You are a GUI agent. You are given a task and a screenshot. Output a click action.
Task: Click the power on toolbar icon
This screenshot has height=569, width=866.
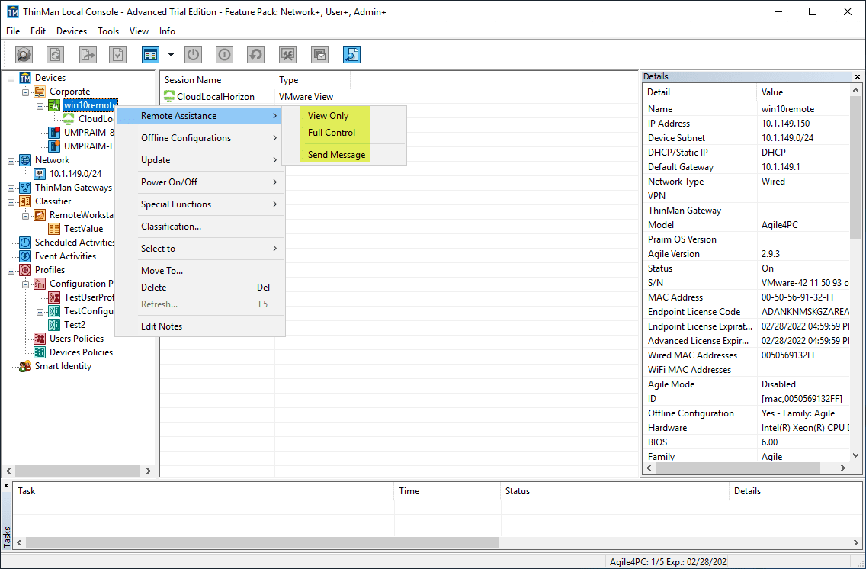pos(224,54)
